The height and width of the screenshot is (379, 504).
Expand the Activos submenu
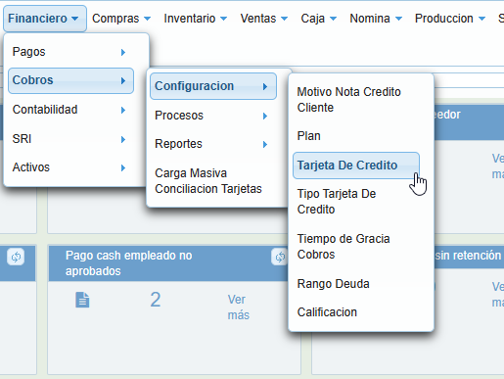(70, 167)
